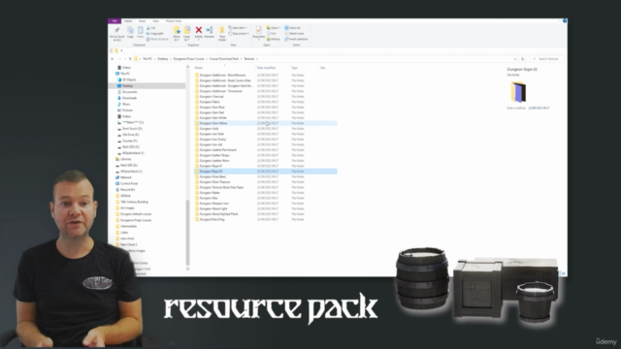Click the Pin to Quick access icon
The width and height of the screenshot is (621, 349).
point(116,33)
